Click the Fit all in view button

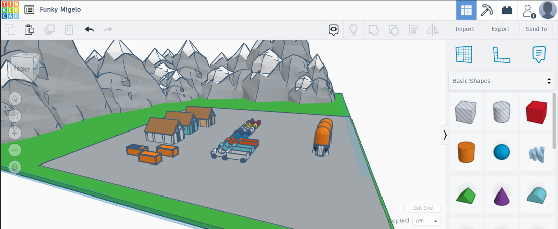(x=15, y=116)
